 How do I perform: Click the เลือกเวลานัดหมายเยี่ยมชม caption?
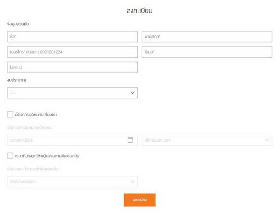tap(30, 127)
